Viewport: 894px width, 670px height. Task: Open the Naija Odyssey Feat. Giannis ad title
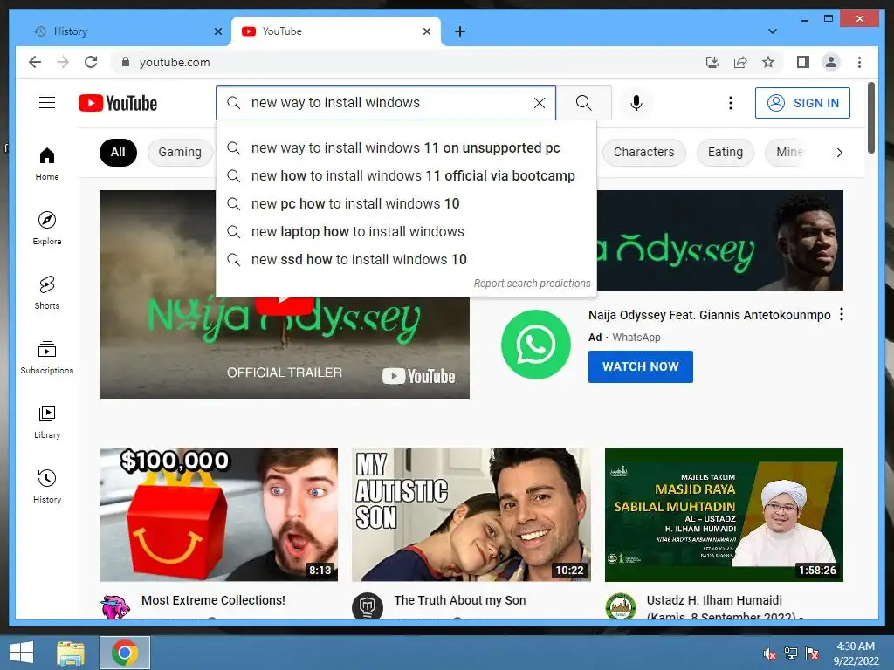coord(709,315)
